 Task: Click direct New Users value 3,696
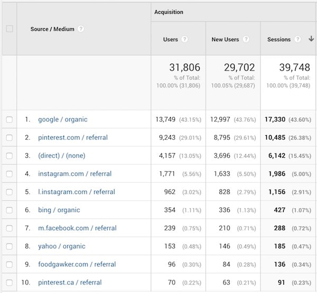[x=222, y=156]
